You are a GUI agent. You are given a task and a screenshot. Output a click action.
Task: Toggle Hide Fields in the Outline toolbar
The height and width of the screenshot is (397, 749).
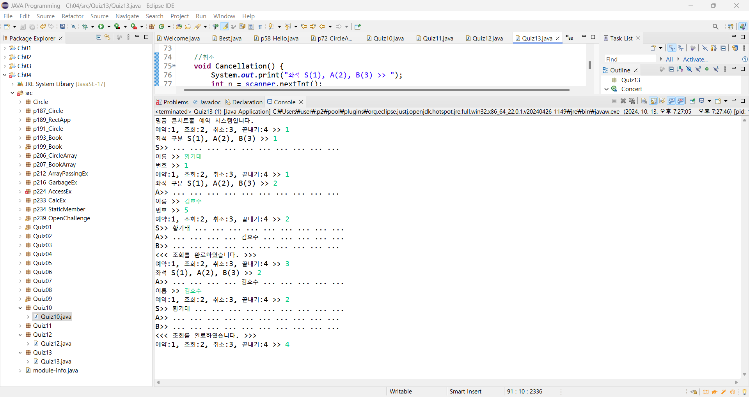point(689,69)
